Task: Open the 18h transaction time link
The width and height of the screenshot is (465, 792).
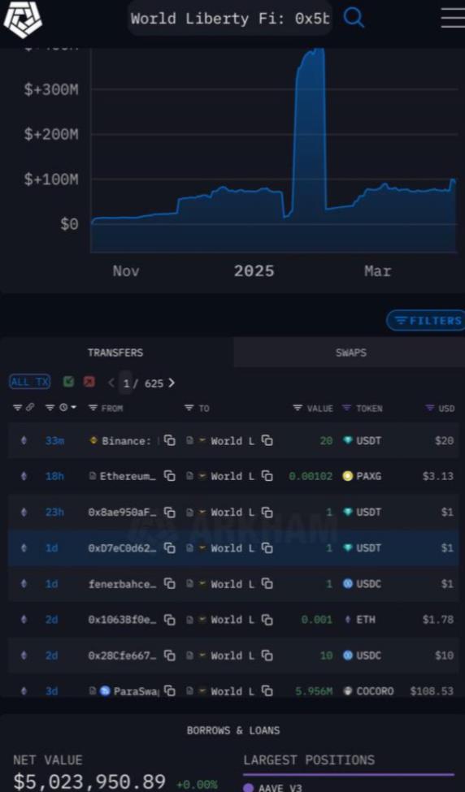Action: coord(54,476)
